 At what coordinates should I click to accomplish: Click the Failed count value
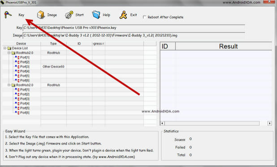click(190, 147)
